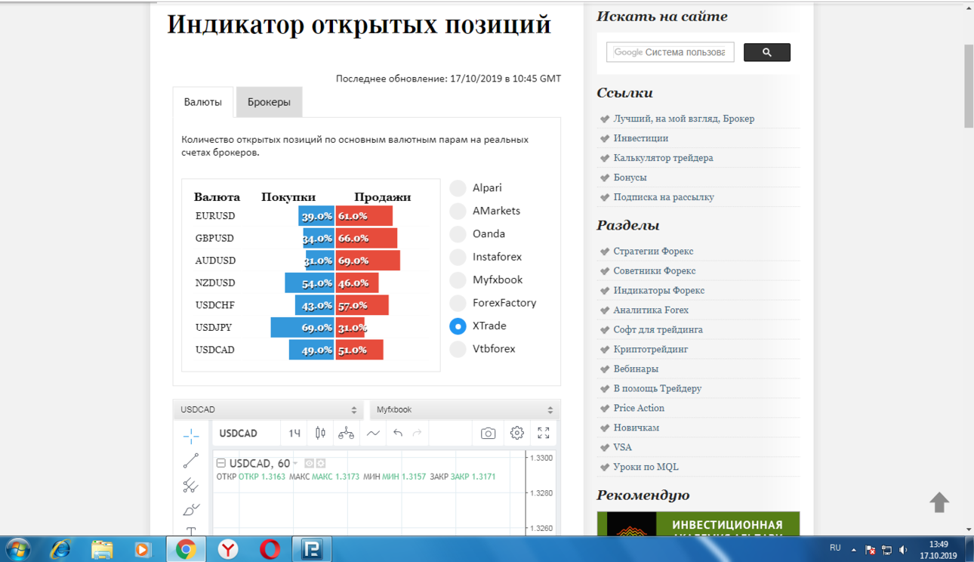Switch to Google Chrome in taskbar
Image resolution: width=974 pixels, height=562 pixels.
186,549
